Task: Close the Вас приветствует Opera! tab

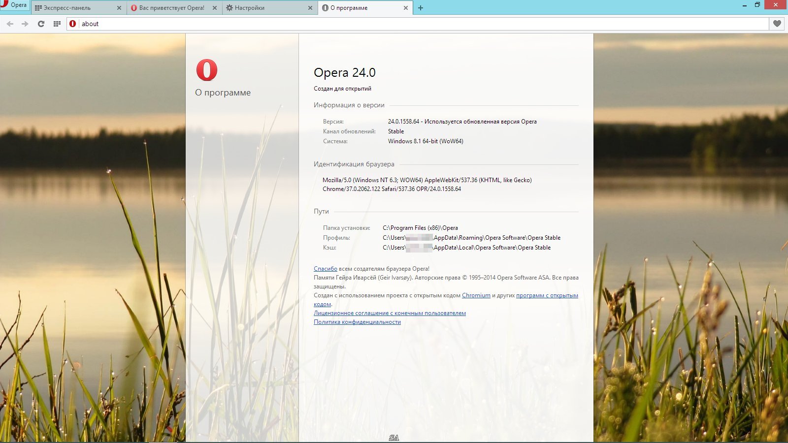Action: pyautogui.click(x=214, y=8)
